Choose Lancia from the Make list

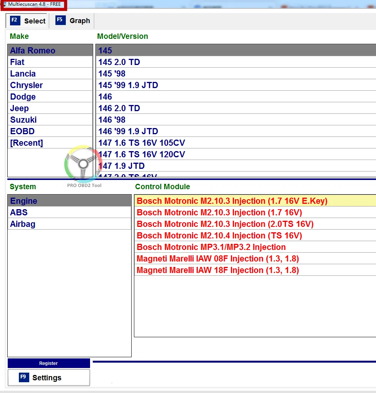50,73
